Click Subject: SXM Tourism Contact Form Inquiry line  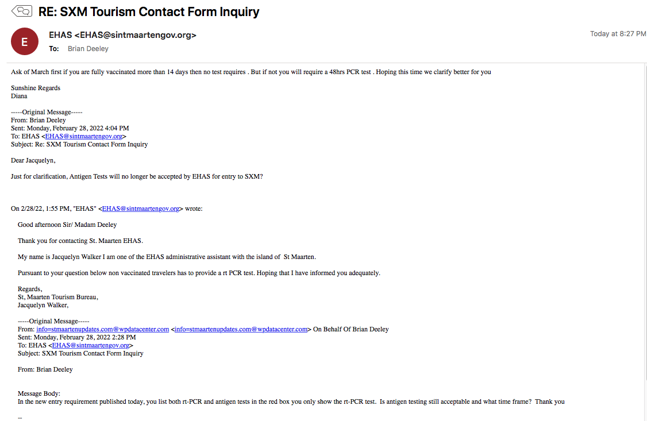80,353
